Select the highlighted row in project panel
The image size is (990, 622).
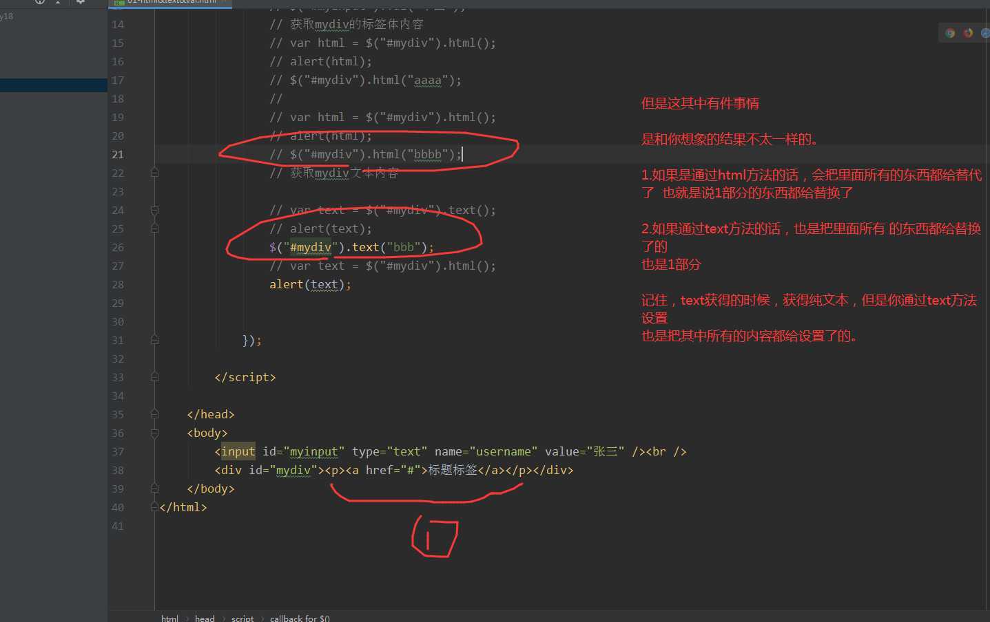tap(54, 85)
